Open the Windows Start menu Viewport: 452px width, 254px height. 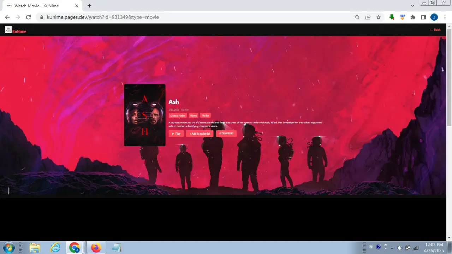click(8, 247)
